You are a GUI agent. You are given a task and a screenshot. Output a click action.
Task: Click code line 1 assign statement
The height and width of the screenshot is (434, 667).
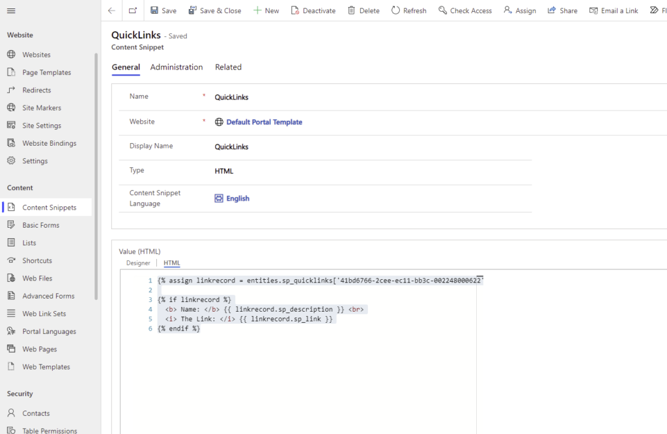(320, 280)
